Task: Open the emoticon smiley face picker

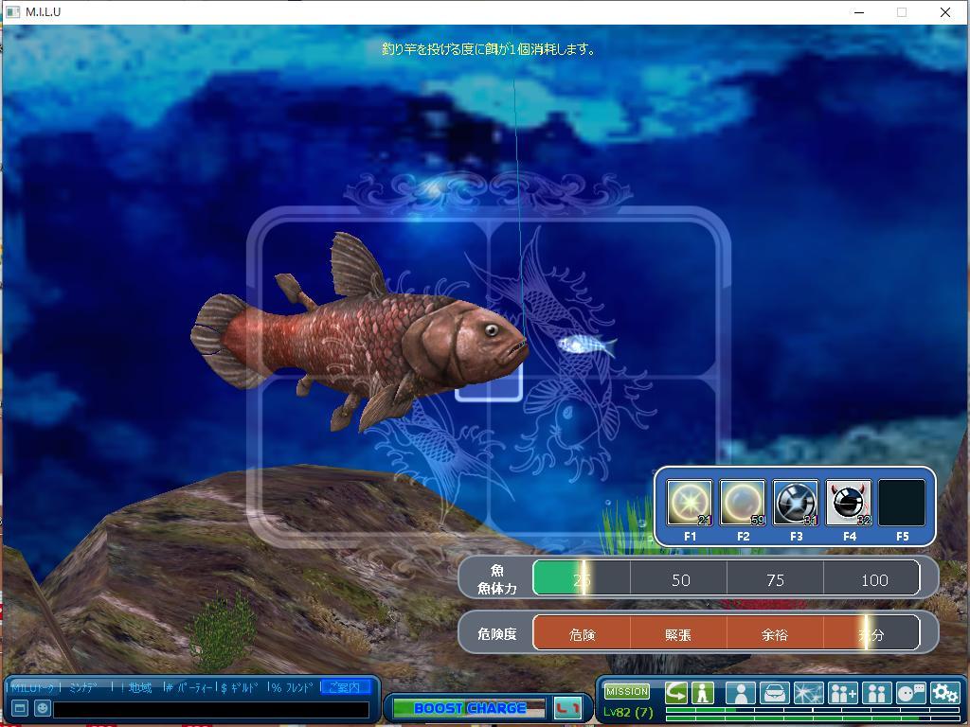Action: pyautogui.click(x=43, y=708)
